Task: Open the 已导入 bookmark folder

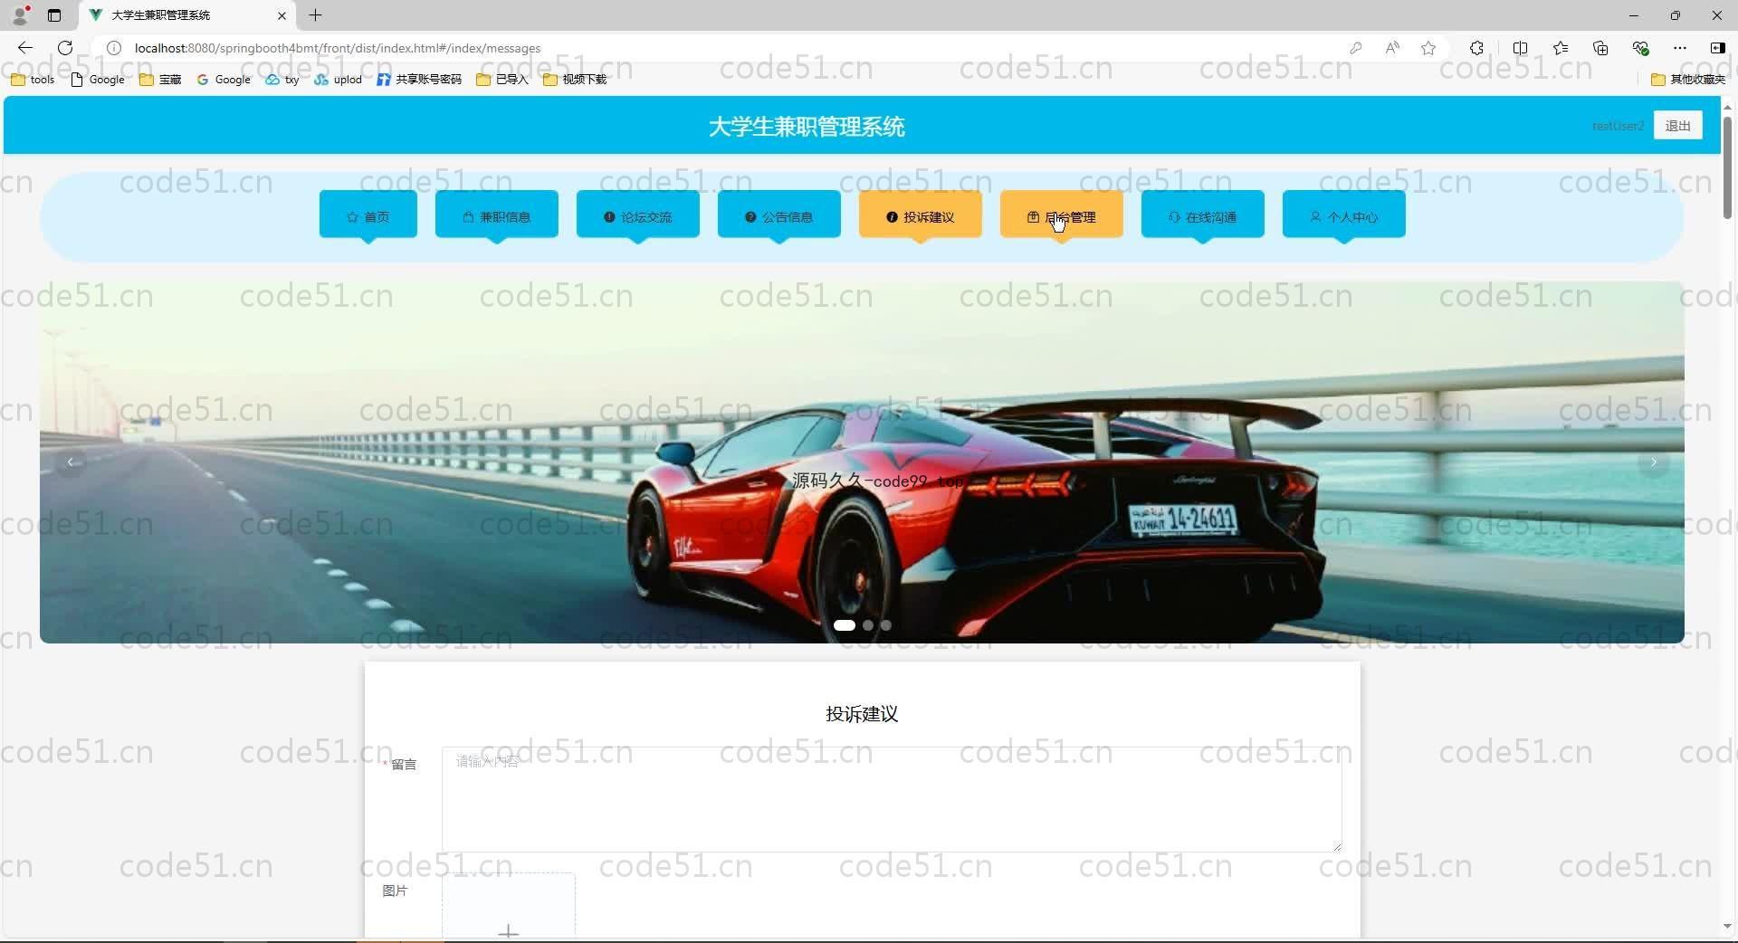Action: (x=502, y=80)
